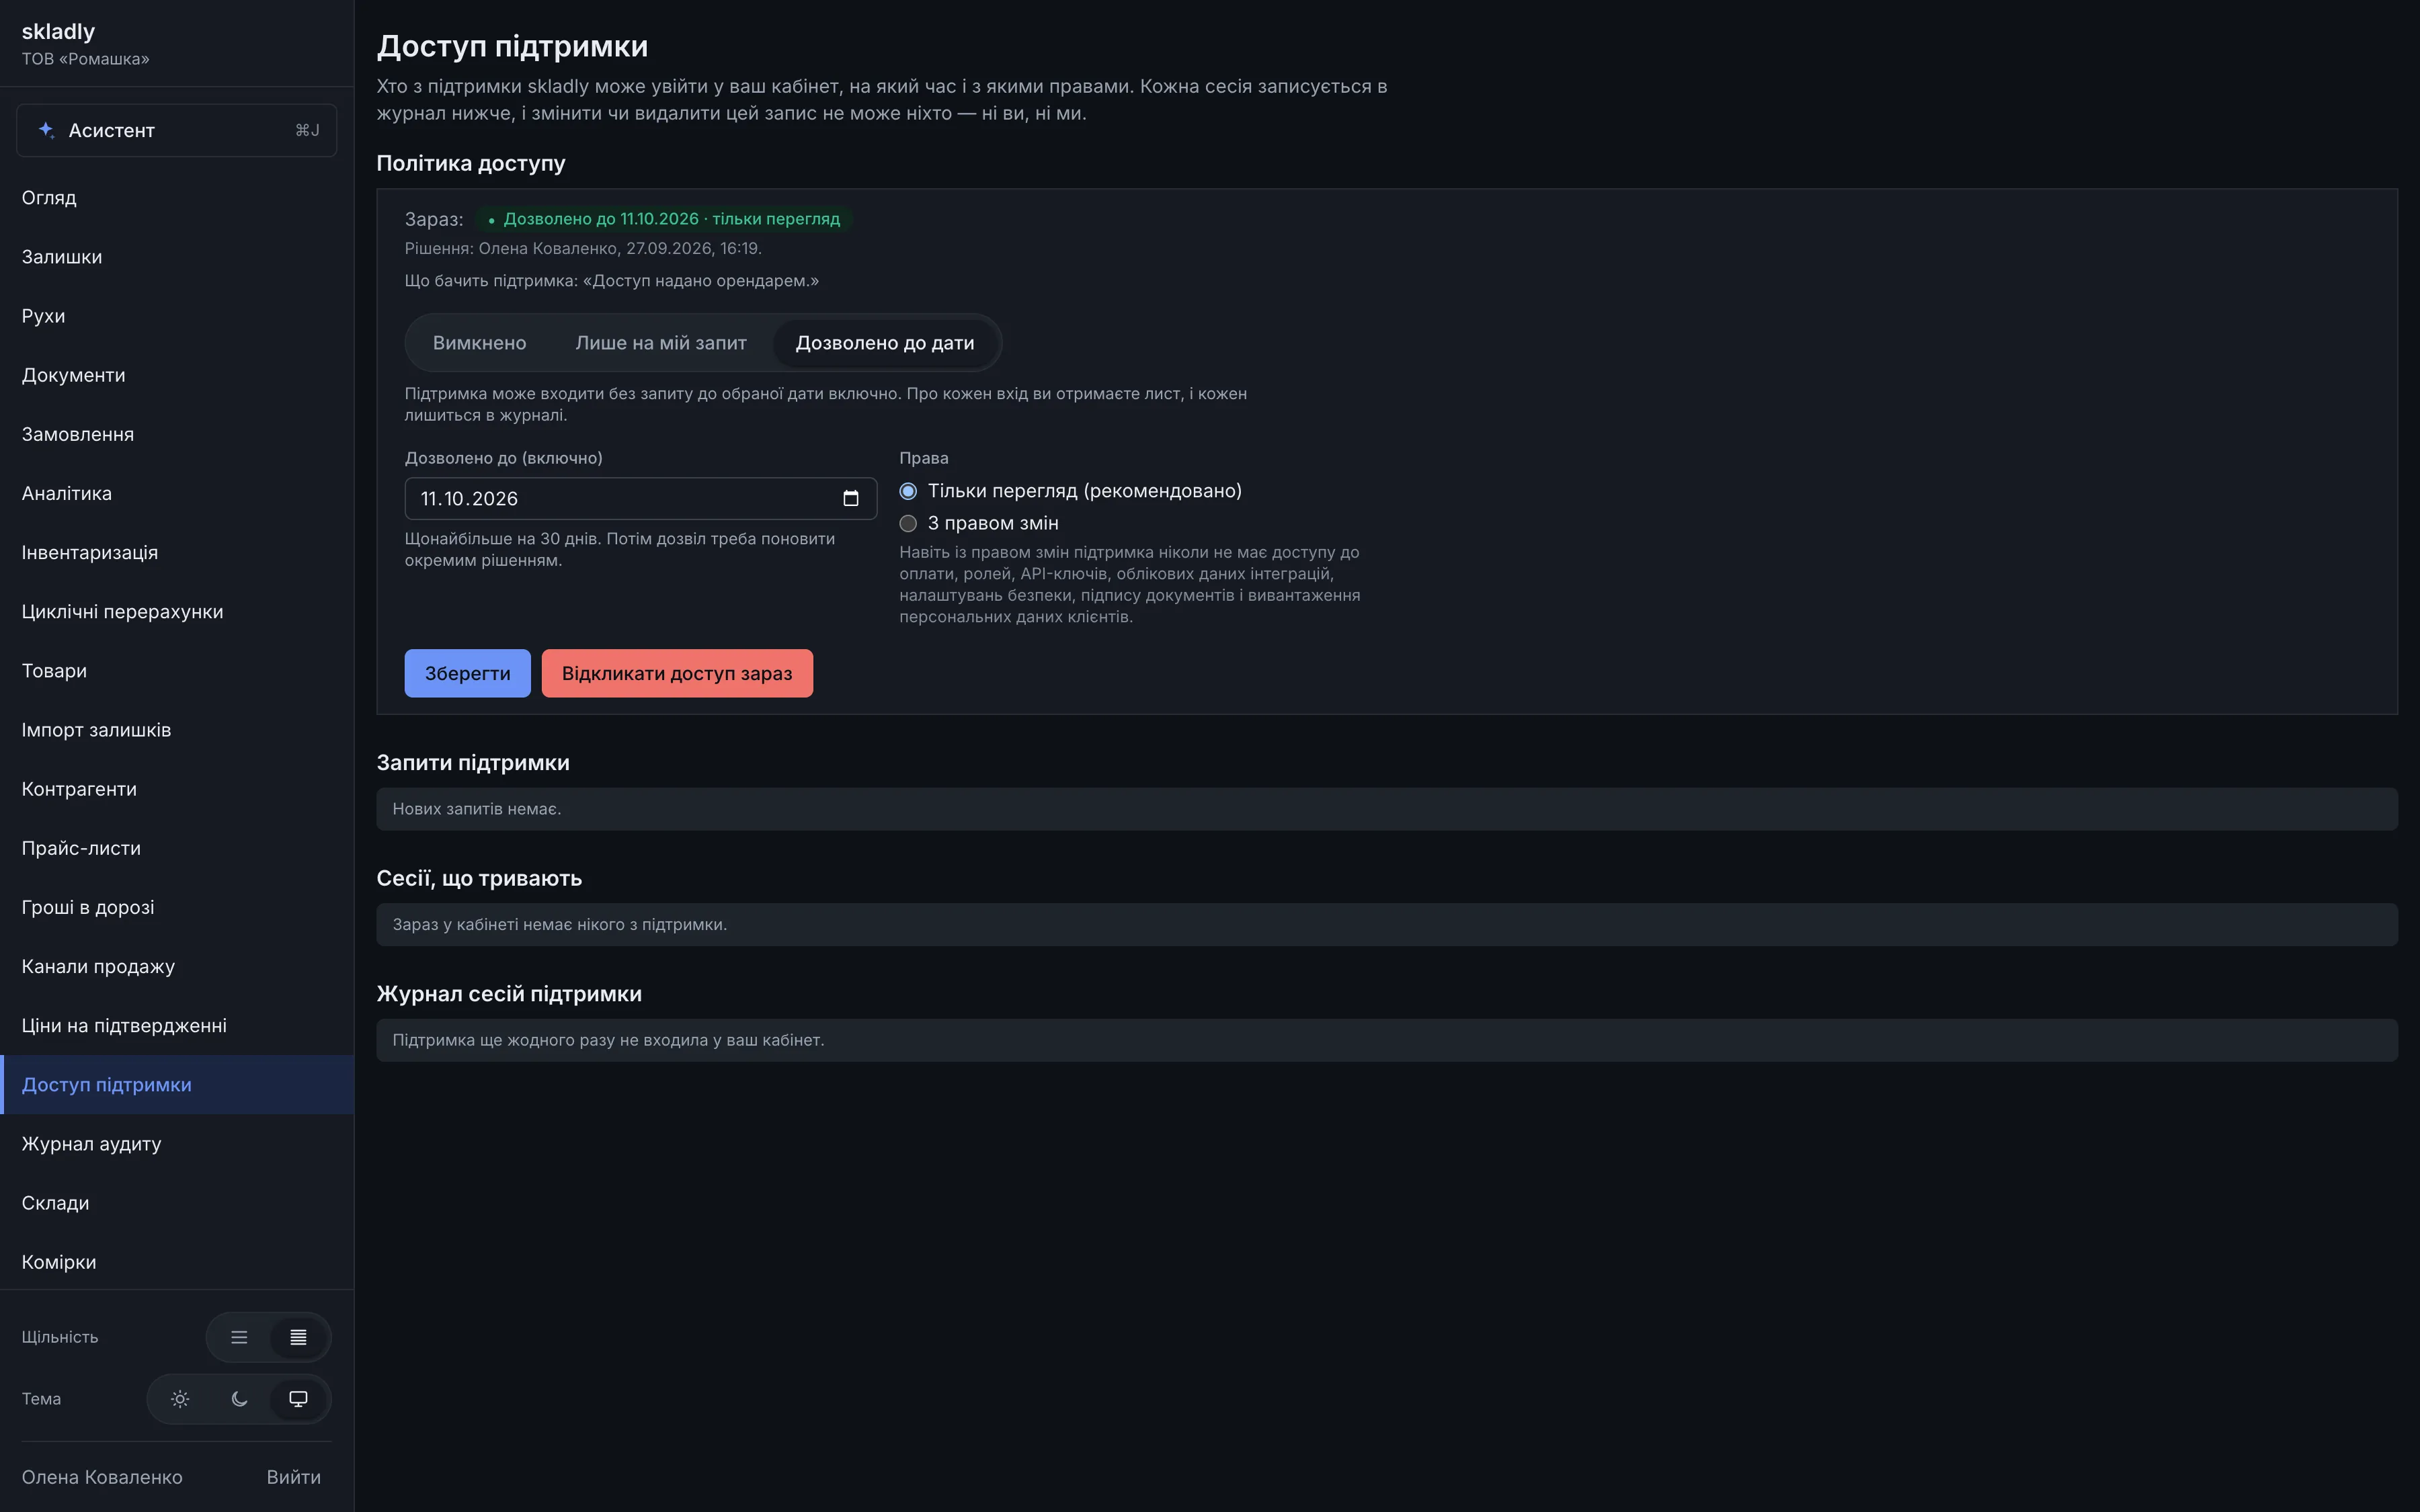Select "З правом змін" radio option

click(908, 523)
